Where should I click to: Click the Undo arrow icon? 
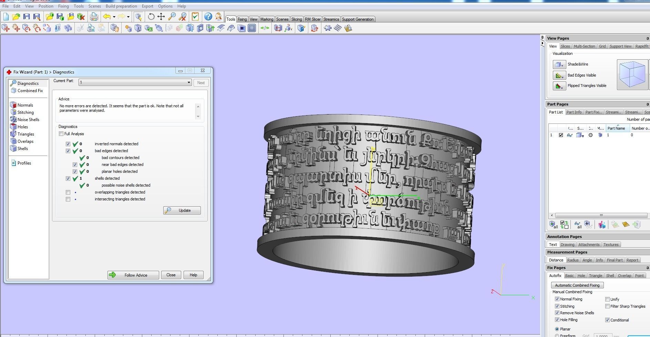(x=107, y=17)
